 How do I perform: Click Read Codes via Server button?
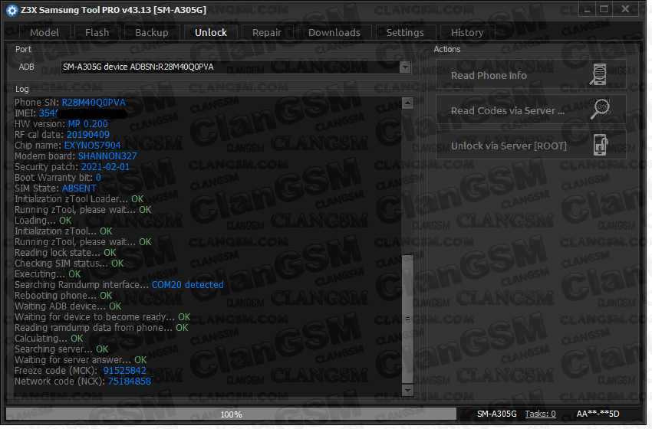531,110
